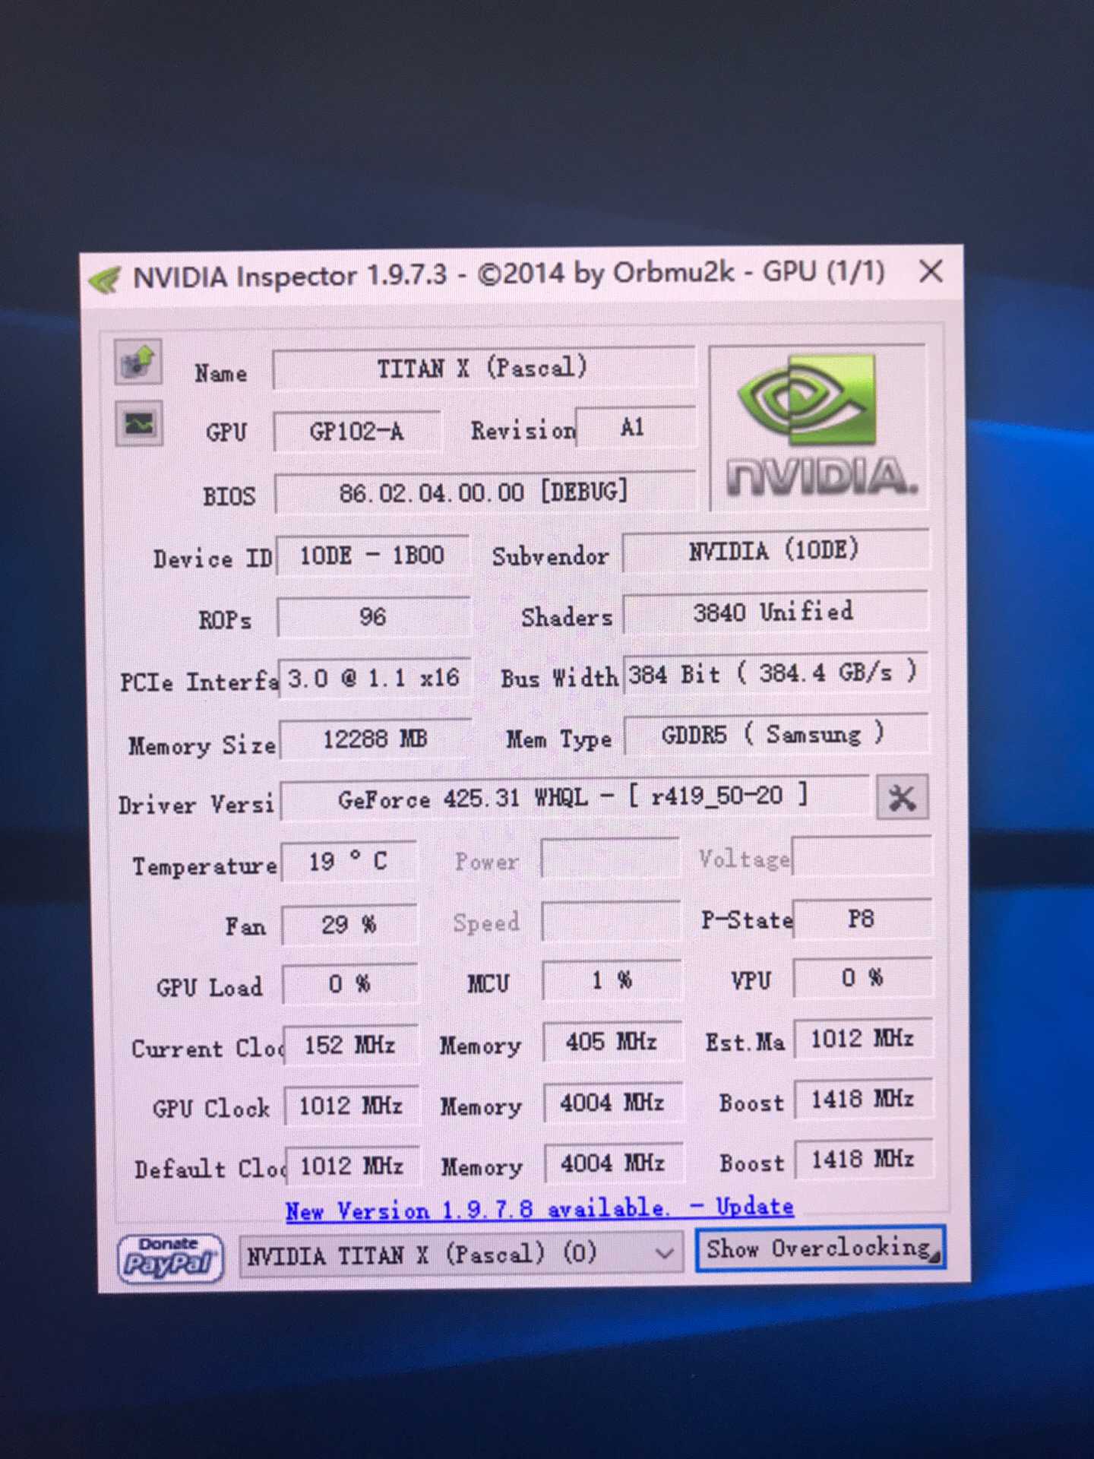The width and height of the screenshot is (1094, 1459).
Task: Click GPU Clock row field 1012 MHz
Action: pos(352,1106)
